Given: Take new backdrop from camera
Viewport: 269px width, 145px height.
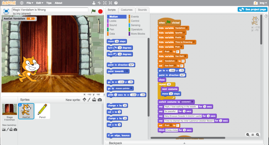Looking at the screenshot, I should point(15,129).
